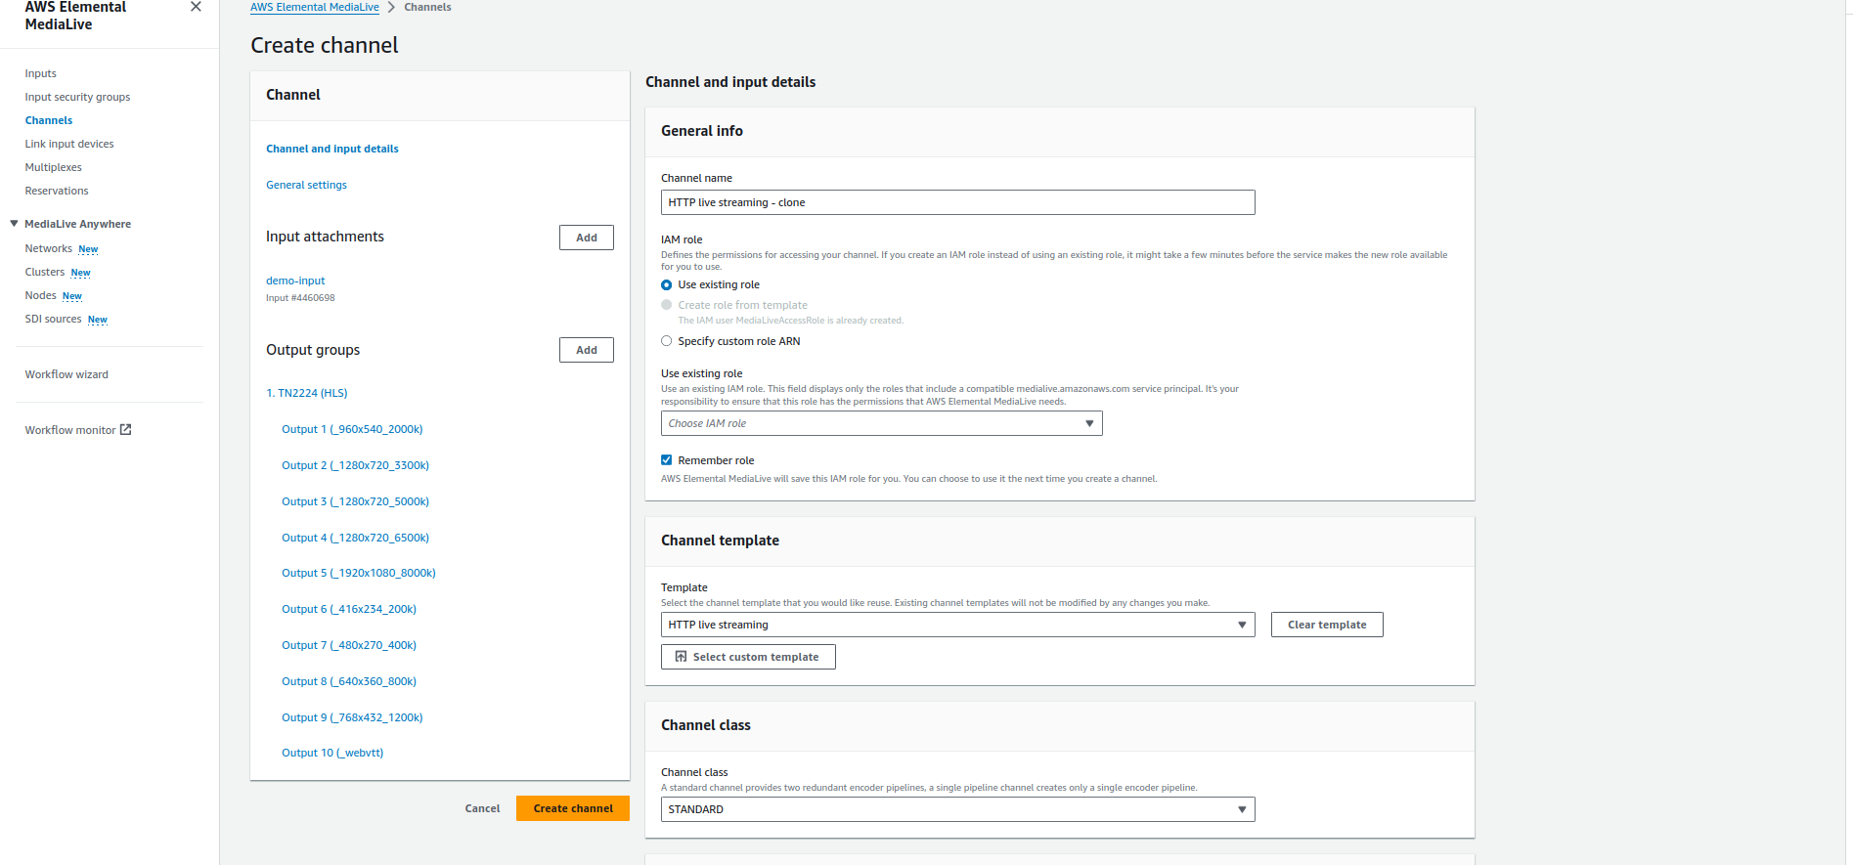This screenshot has height=865, width=1853.
Task: Open the Workflow monitor external link
Action: tap(78, 430)
